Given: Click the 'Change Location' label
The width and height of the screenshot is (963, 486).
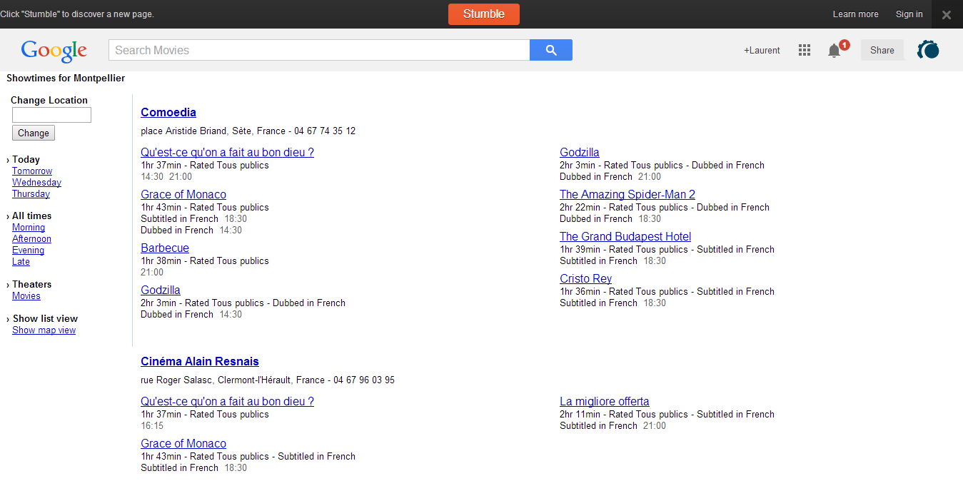Looking at the screenshot, I should point(49,101).
